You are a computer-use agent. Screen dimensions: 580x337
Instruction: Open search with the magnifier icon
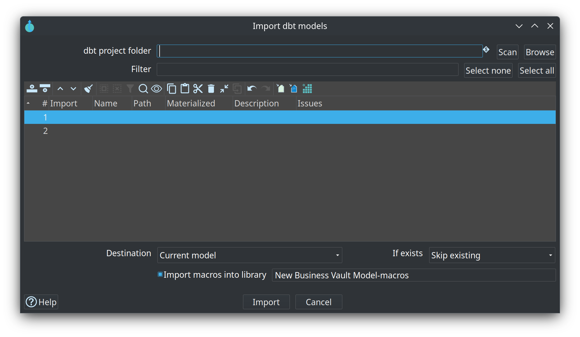143,89
